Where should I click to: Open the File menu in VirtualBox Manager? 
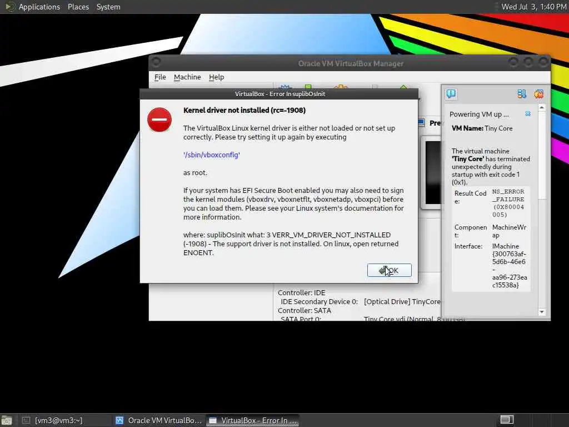coord(160,77)
